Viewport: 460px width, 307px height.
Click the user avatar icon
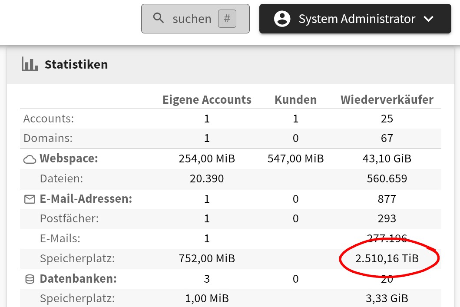pos(282,19)
